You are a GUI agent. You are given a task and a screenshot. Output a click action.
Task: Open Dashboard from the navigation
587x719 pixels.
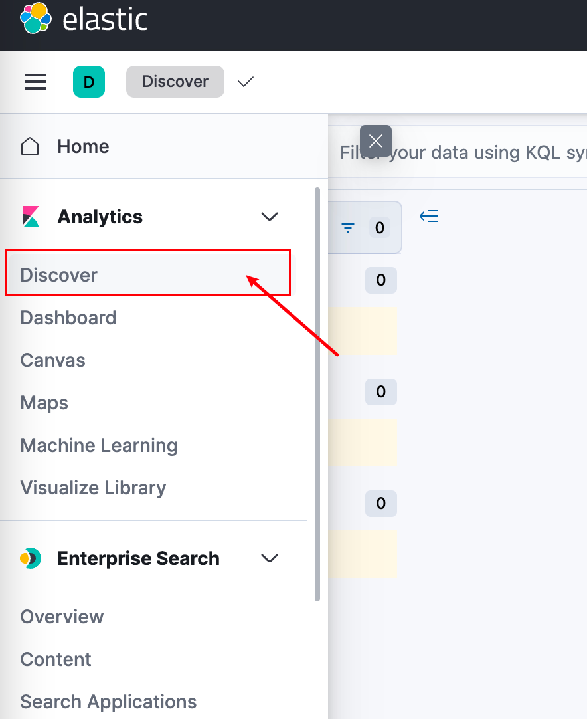click(68, 318)
